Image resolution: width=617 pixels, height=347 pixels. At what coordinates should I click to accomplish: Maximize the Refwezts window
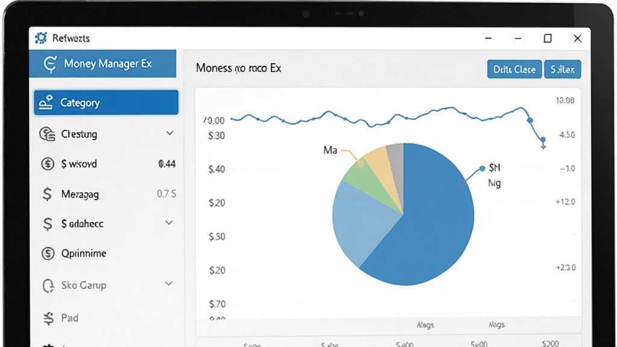(547, 38)
